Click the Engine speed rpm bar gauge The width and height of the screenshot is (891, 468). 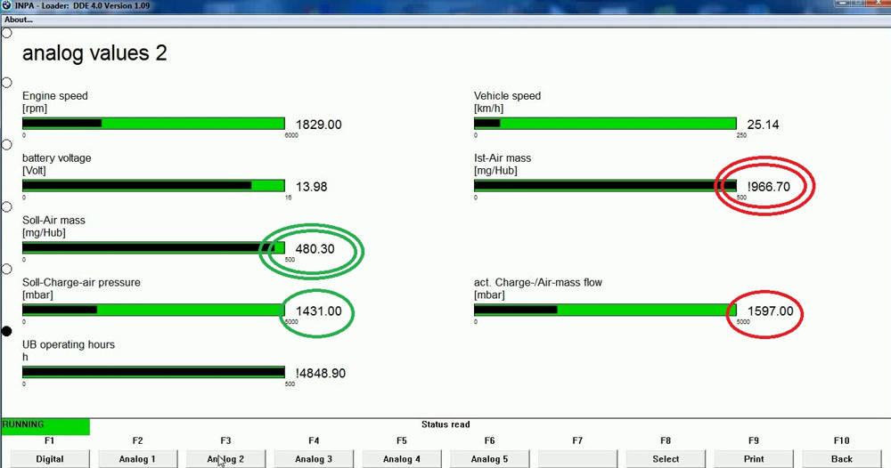pyautogui.click(x=153, y=124)
